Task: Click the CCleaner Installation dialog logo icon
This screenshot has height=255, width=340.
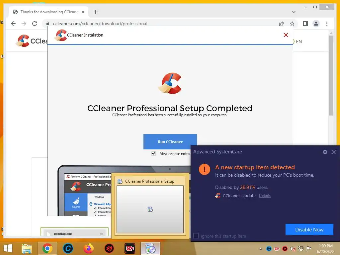Action: tap(61, 35)
